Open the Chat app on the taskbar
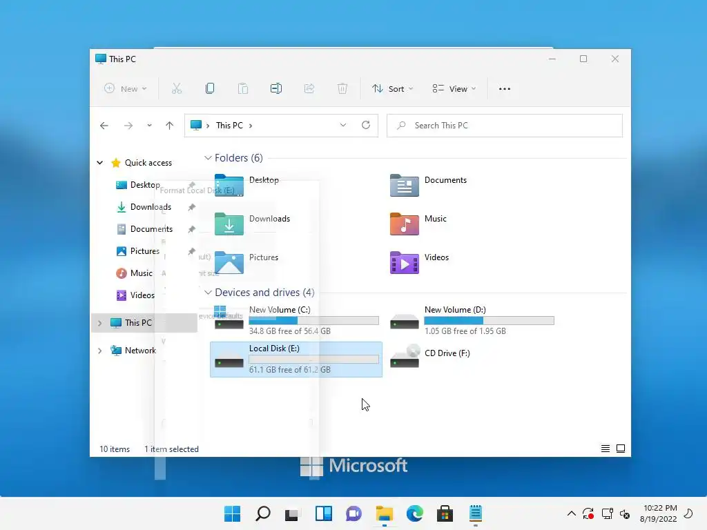This screenshot has height=530, width=707. [354, 513]
